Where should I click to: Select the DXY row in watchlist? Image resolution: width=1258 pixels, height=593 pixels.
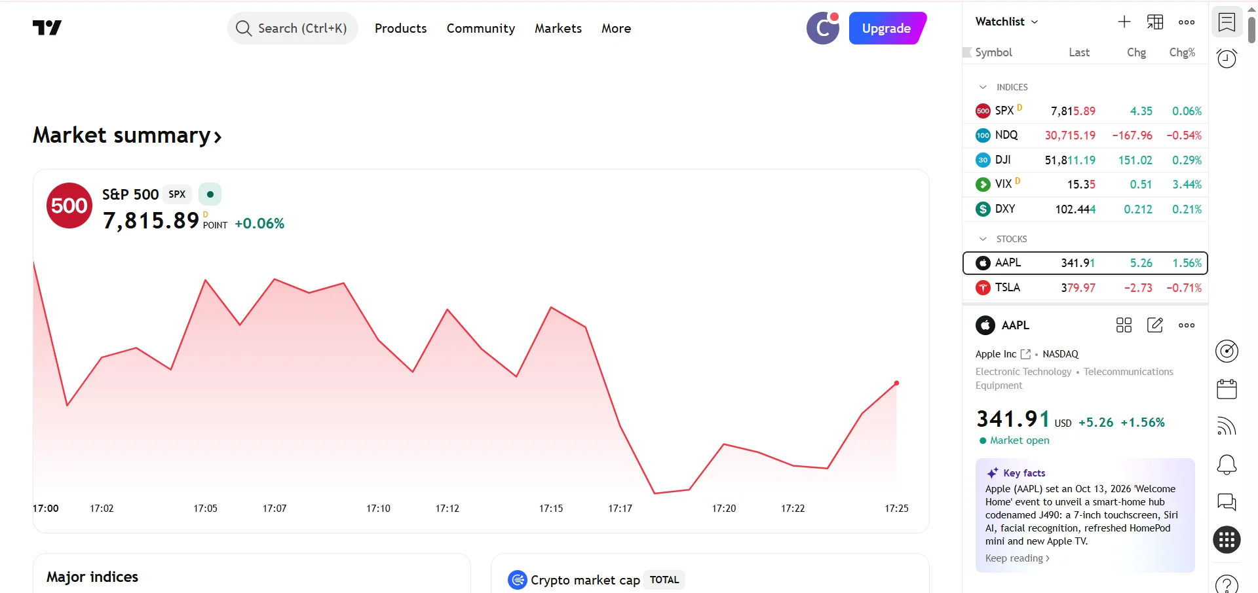(1085, 209)
